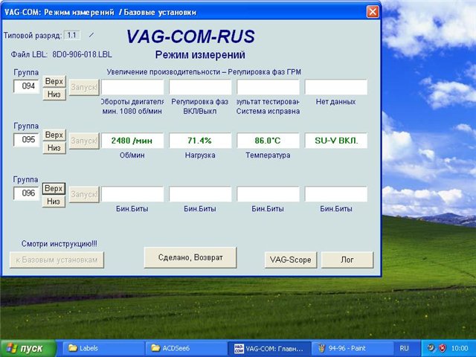Select the group number field 095
This screenshot has width=476, height=357.
click(27, 140)
